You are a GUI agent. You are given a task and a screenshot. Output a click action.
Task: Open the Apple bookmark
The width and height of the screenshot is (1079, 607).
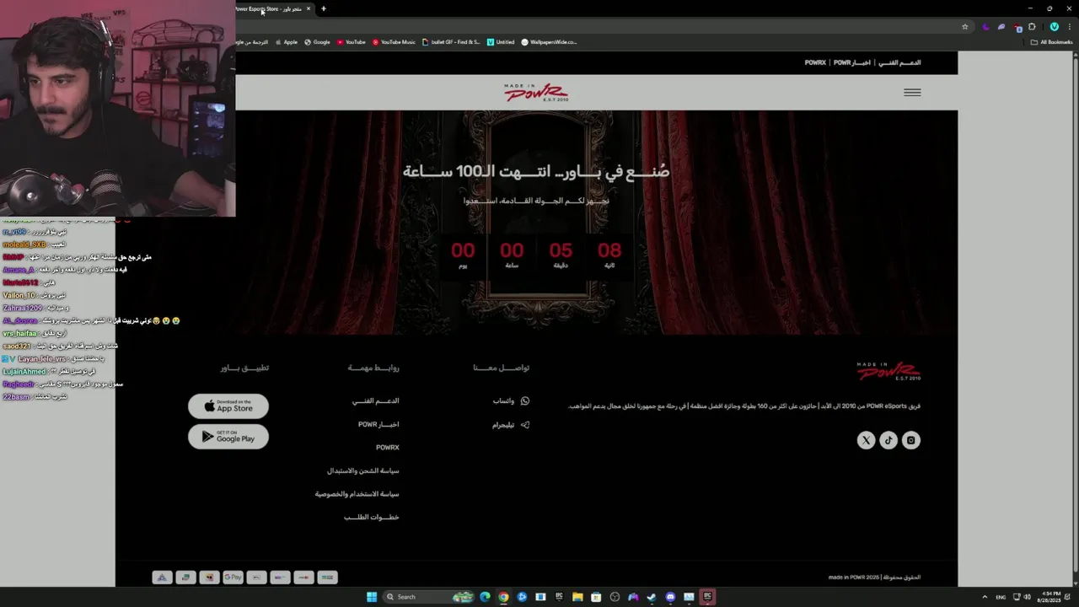tap(287, 41)
